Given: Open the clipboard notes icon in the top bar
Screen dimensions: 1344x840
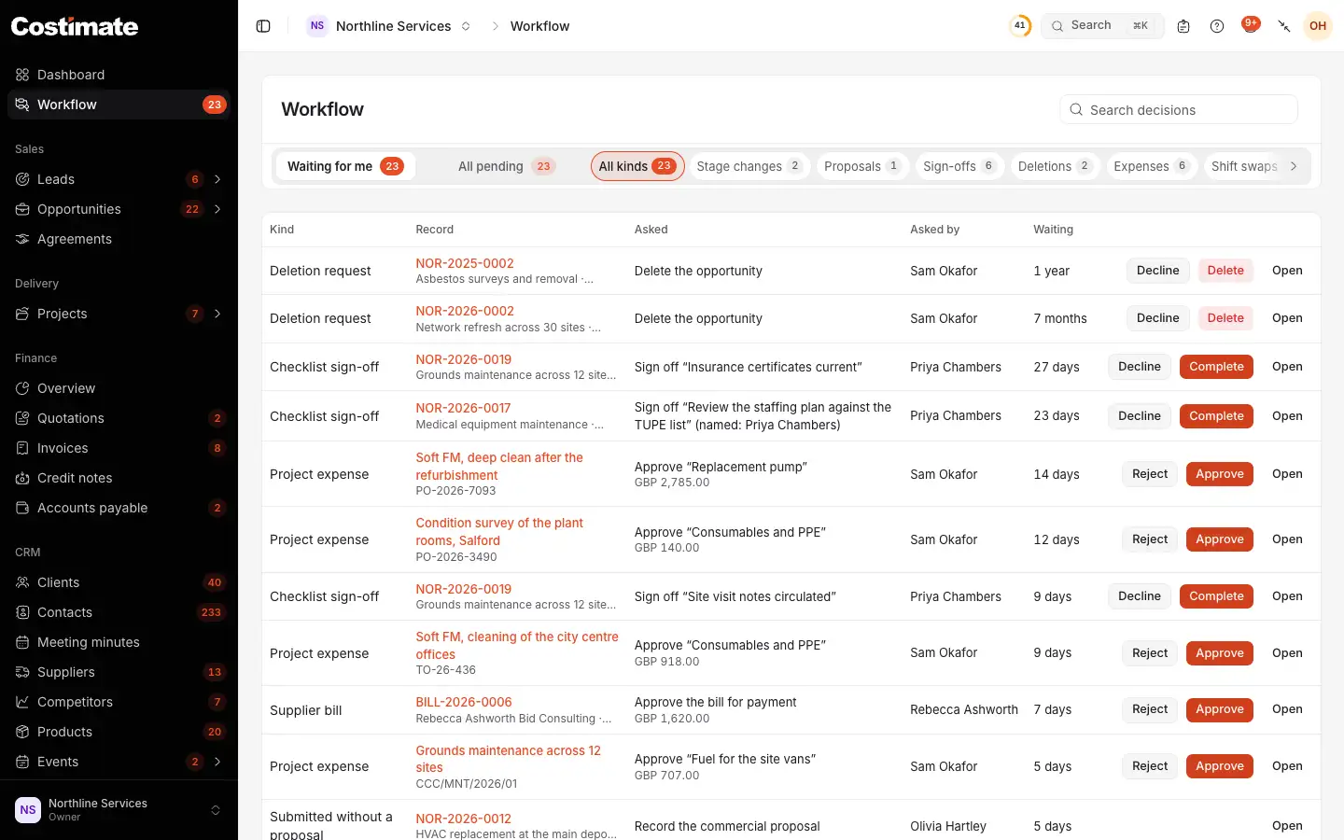Looking at the screenshot, I should tap(1183, 26).
